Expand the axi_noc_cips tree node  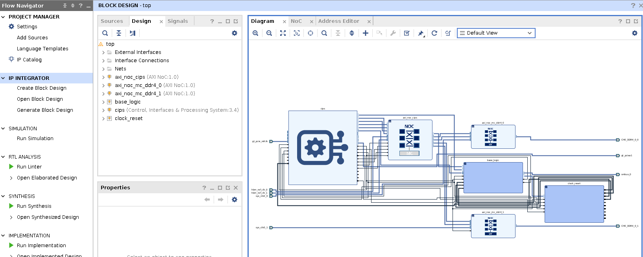tap(103, 77)
